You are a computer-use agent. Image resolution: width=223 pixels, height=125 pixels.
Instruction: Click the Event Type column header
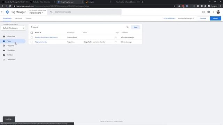click(71, 33)
